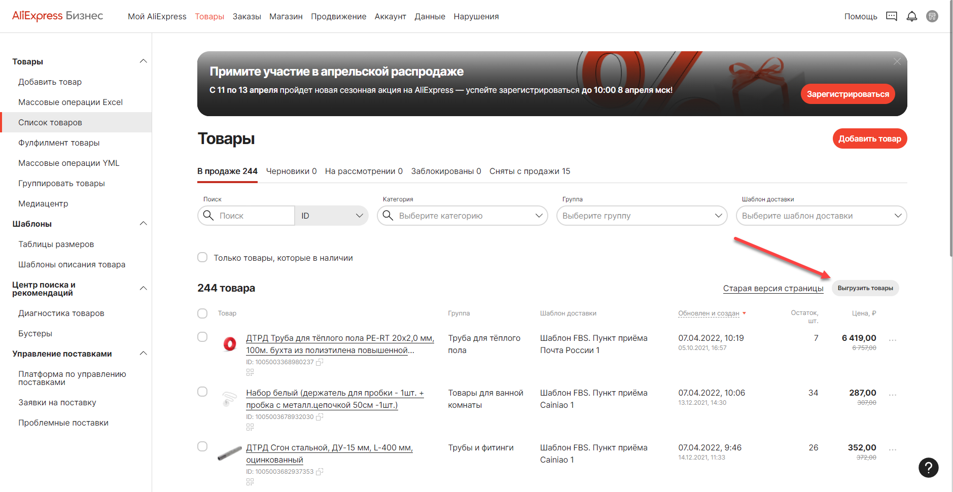Switch to the 'Черновики 0' tab

292,171
